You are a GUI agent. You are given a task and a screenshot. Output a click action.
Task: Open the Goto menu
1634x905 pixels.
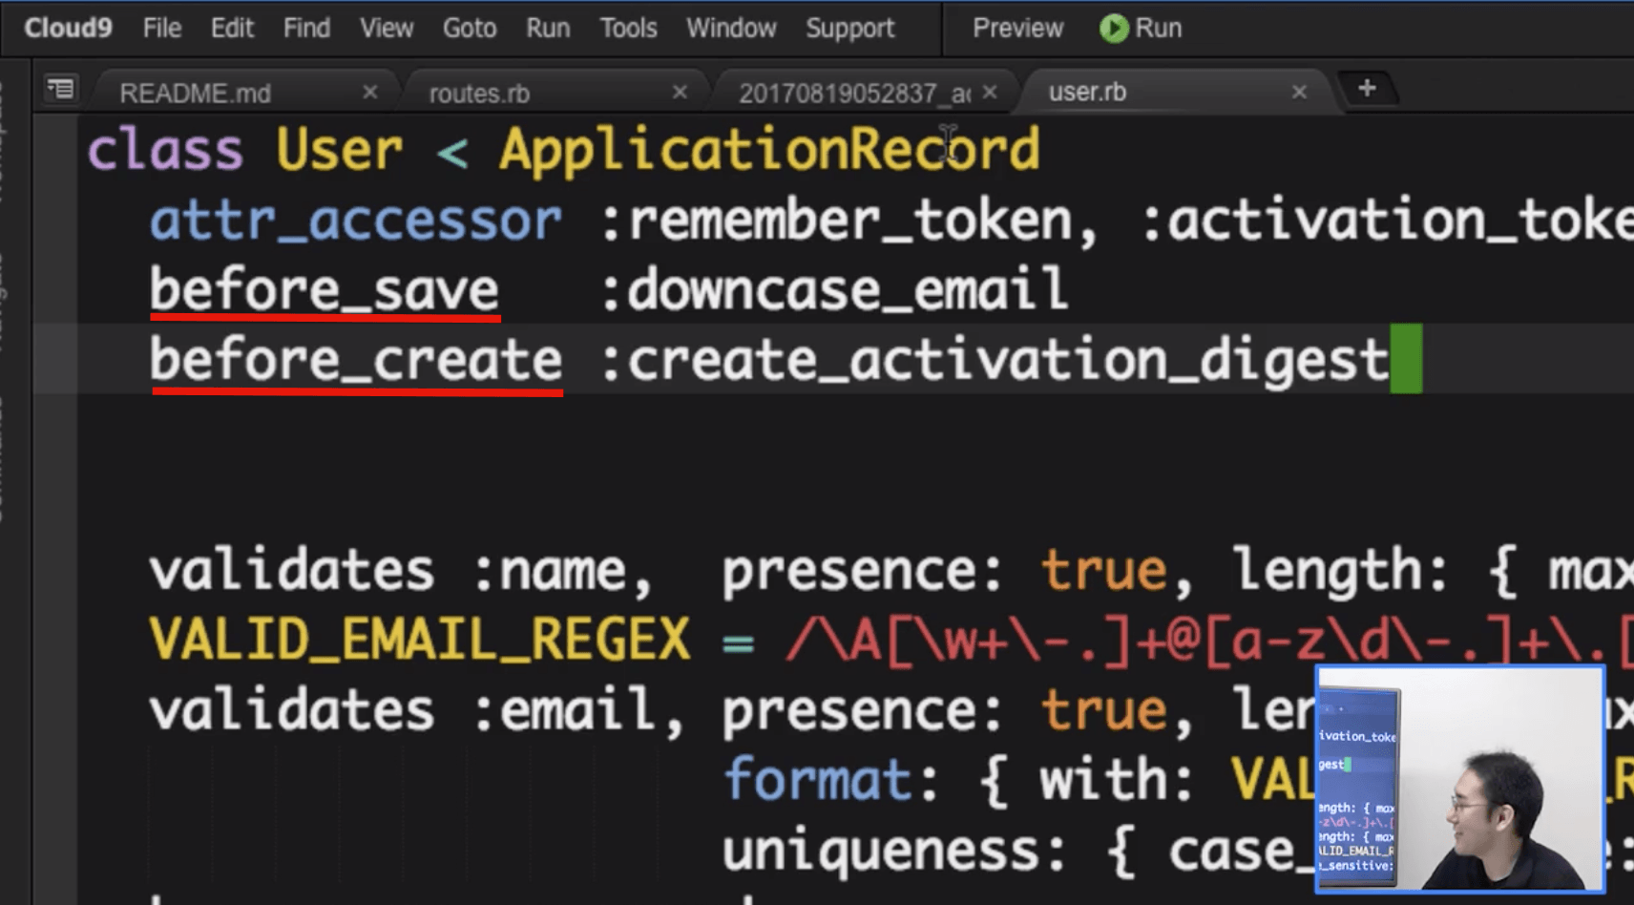(470, 28)
